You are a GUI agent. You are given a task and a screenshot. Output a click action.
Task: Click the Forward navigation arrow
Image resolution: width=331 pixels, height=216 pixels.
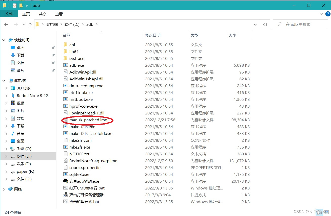pyautogui.click(x=16, y=25)
